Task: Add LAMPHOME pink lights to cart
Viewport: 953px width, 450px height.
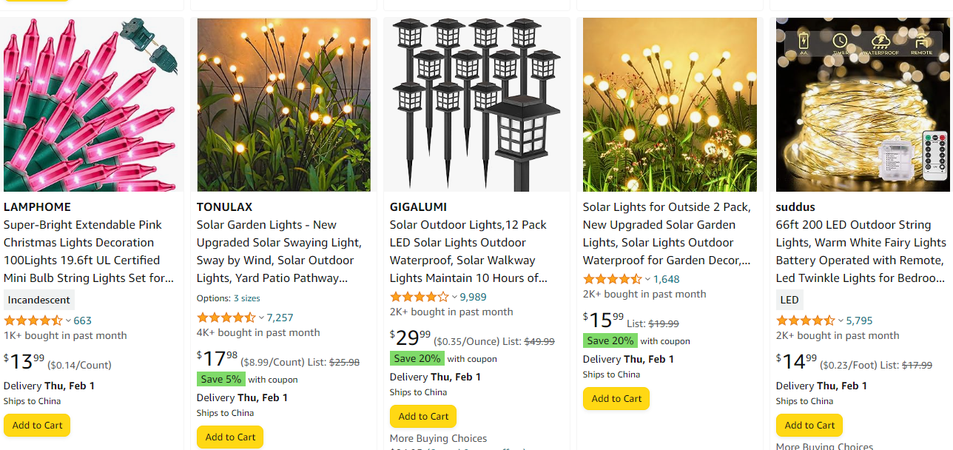Action: (37, 426)
